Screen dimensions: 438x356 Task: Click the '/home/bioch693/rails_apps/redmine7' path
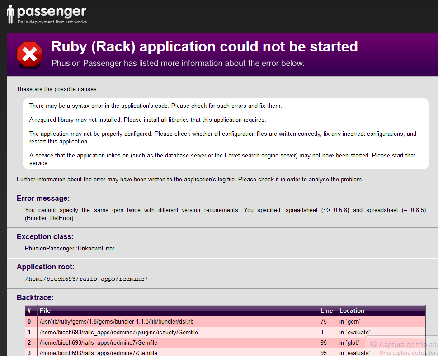(86, 279)
